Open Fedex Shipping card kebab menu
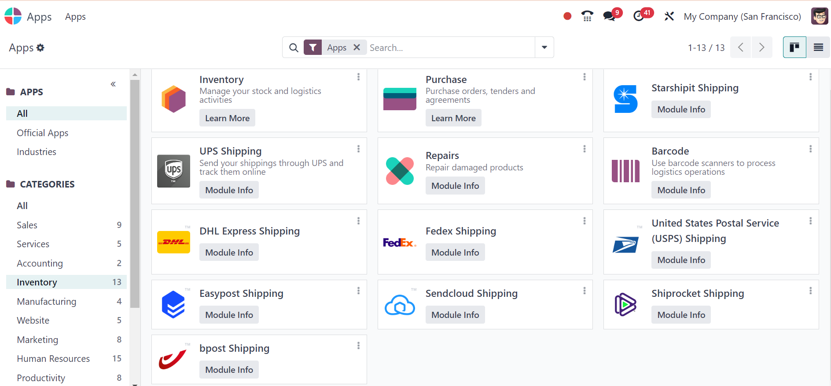 tap(585, 221)
